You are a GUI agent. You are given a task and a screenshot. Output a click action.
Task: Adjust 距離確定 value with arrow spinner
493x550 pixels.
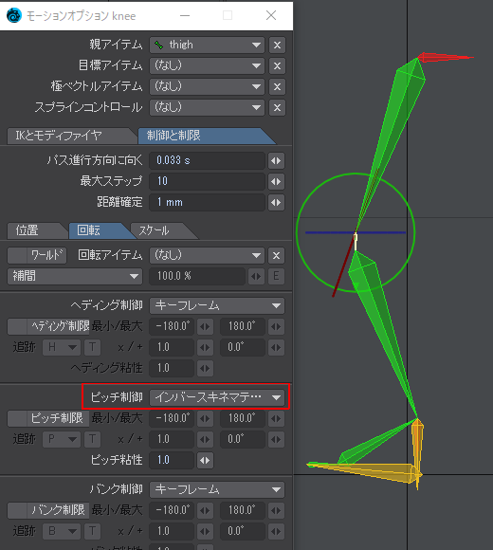click(276, 202)
